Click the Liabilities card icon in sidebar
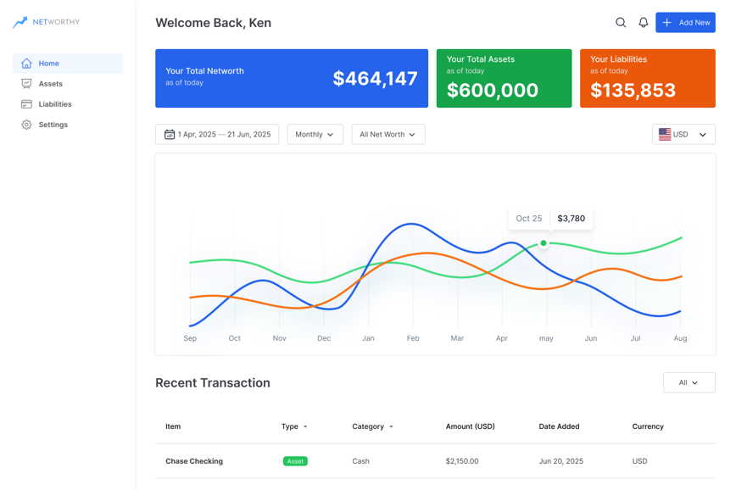 coord(26,104)
